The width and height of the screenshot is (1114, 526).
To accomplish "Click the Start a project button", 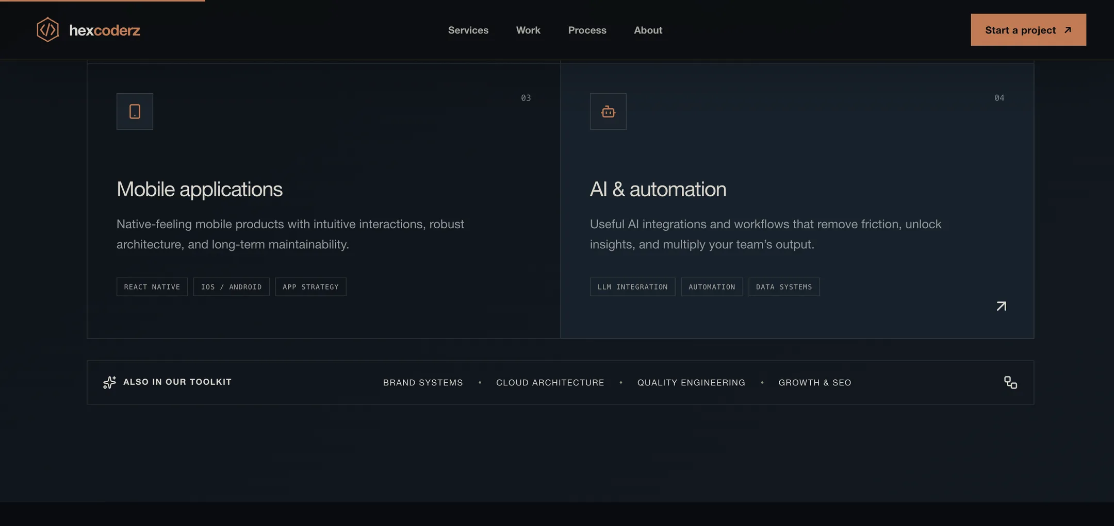I will click(1028, 30).
